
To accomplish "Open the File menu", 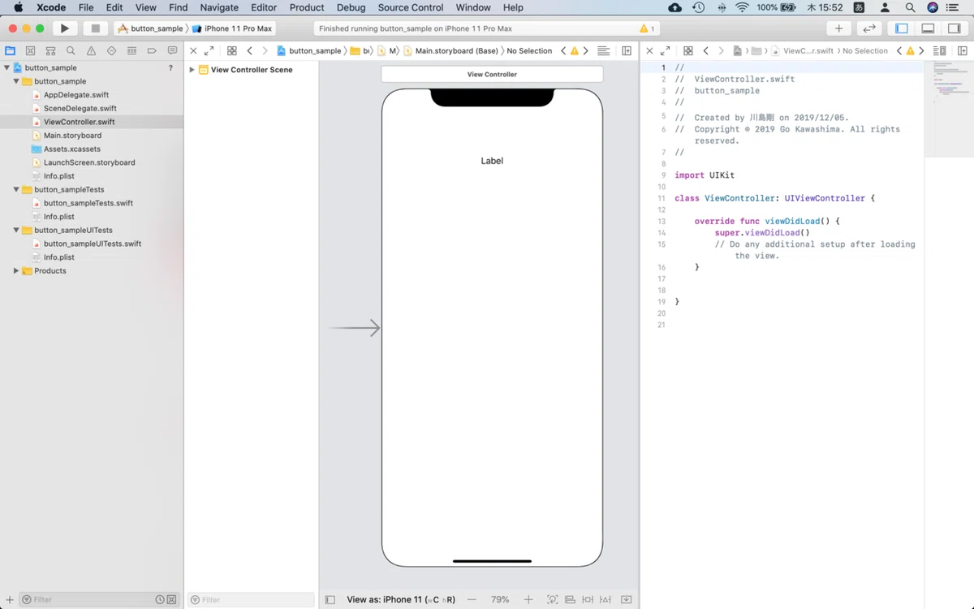I will tap(86, 7).
